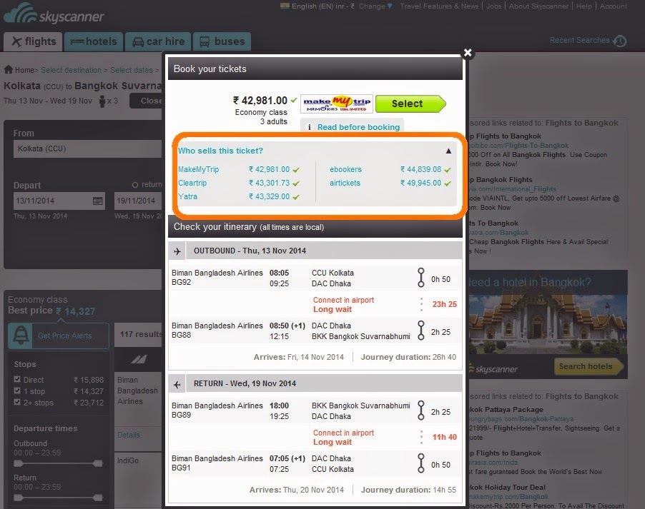Screen dimensions: 645x509
Task: Click Return departure slider right handle
Action: point(98,498)
